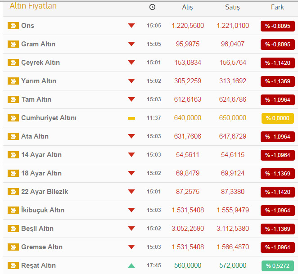Click the % -0,8095 badge in Ons row
The image size is (298, 274).
(278, 26)
